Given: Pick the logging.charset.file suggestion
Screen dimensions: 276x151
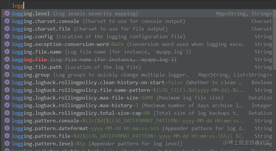Looking at the screenshot, I should (x=138, y=29).
